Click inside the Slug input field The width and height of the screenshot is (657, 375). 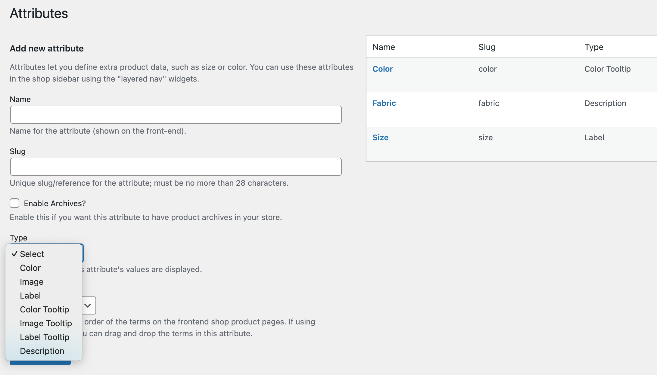pos(176,167)
